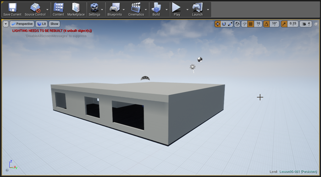Open the grid snap value 10 dropdown
Viewport: 321px width, 177px height.
pos(258,24)
